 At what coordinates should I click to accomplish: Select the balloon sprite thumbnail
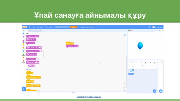point(131,72)
